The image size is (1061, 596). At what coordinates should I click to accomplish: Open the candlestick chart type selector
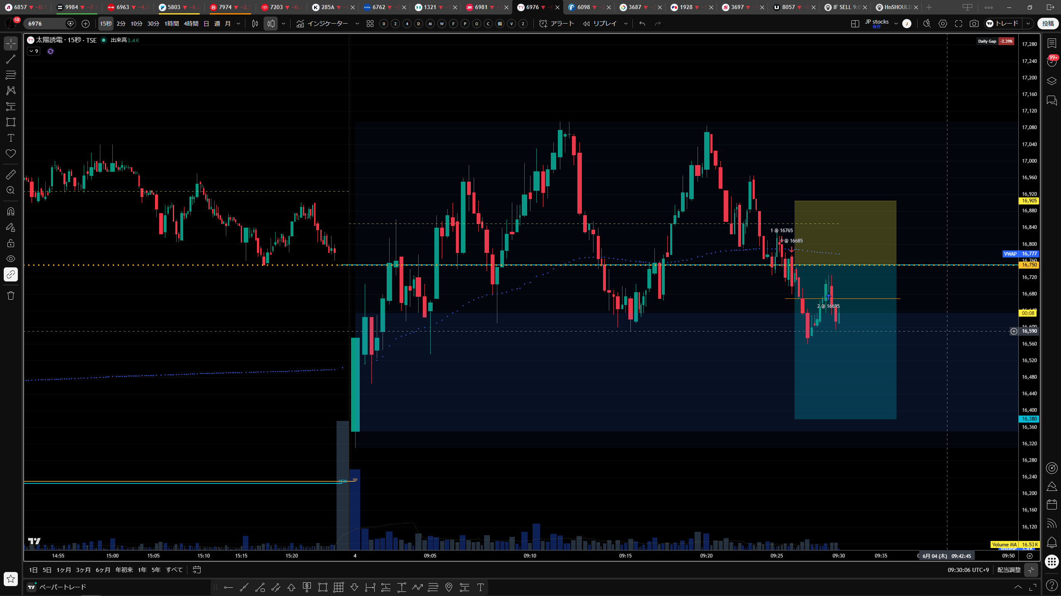click(255, 24)
